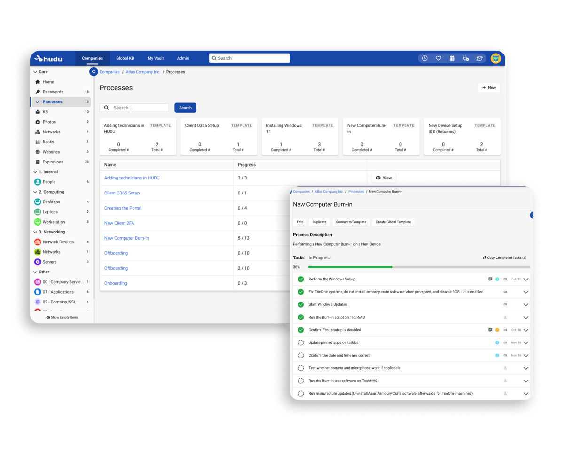The width and height of the screenshot is (564, 451).
Task: Check off 'Confirm the date and time are correct'
Action: pos(300,355)
